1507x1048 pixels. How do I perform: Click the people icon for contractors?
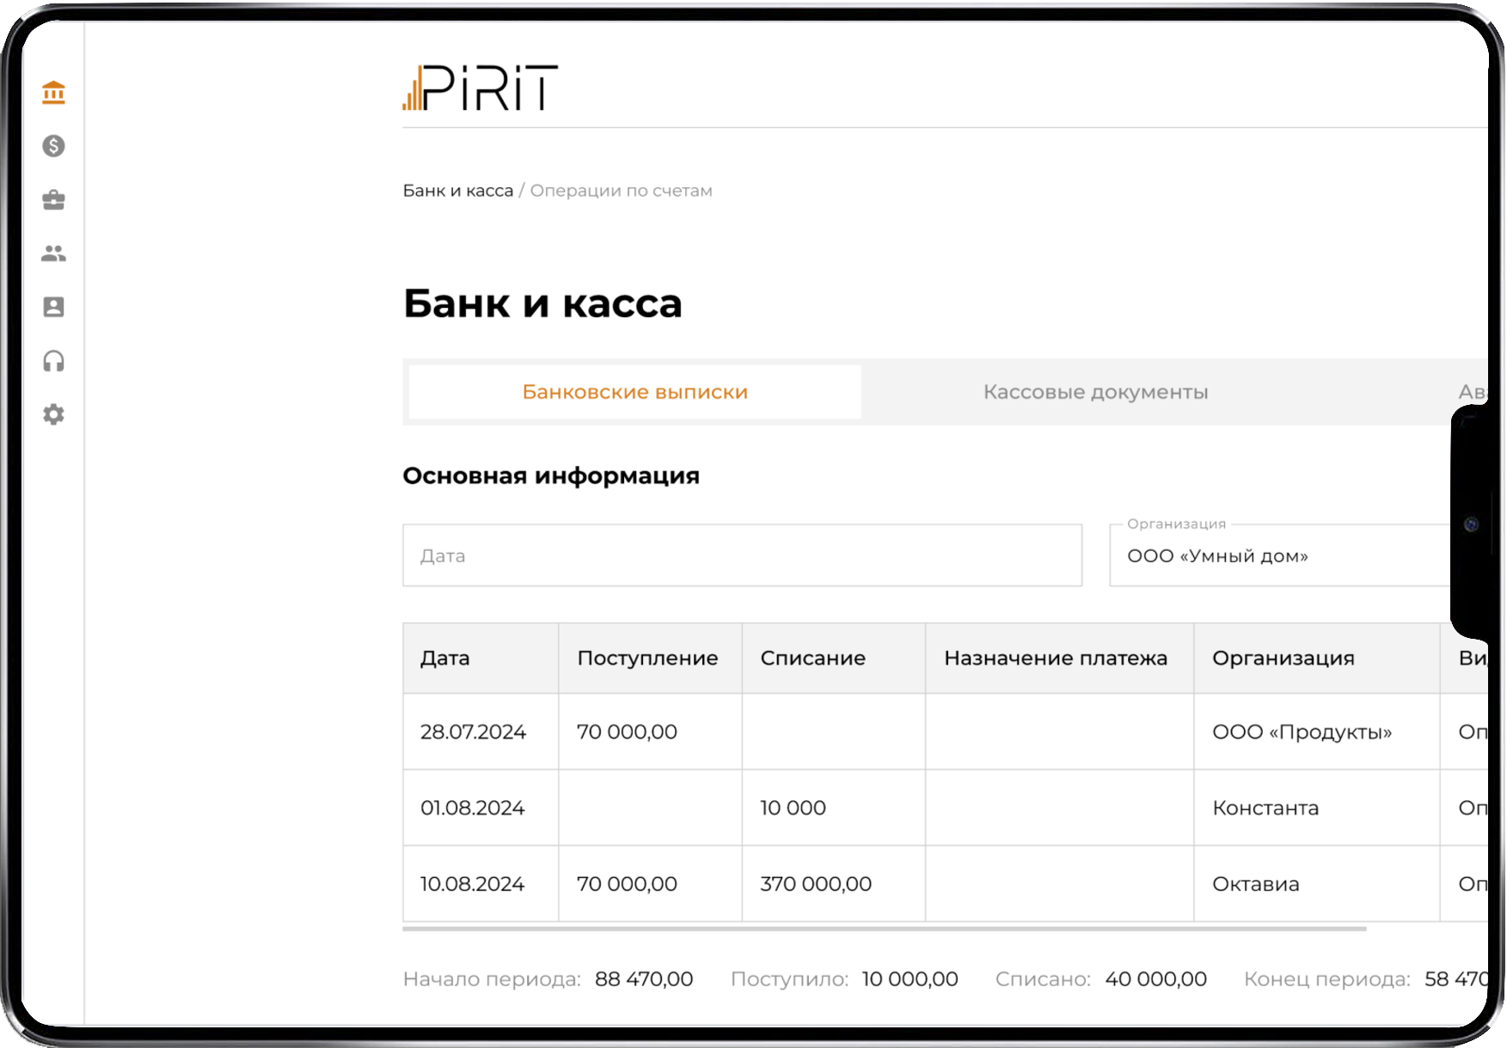[x=53, y=254]
